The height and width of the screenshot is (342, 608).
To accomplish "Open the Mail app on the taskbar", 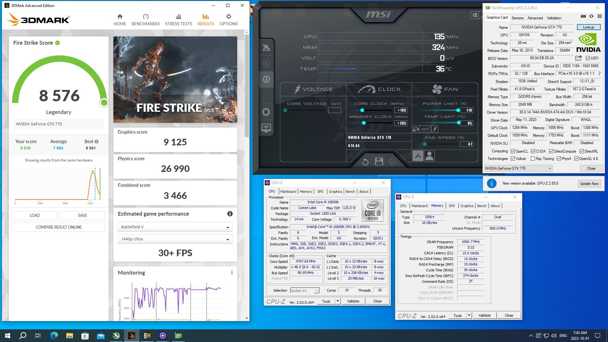I will click(100, 336).
